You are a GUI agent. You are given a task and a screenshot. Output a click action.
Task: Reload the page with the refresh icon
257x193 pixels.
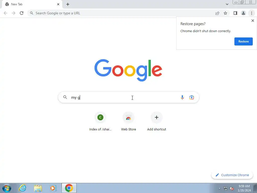click(22, 13)
